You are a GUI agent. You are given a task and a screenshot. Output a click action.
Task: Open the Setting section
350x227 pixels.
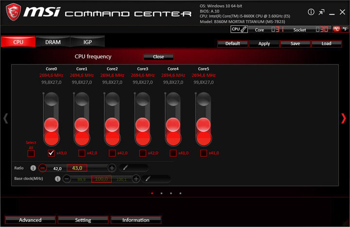point(83,220)
